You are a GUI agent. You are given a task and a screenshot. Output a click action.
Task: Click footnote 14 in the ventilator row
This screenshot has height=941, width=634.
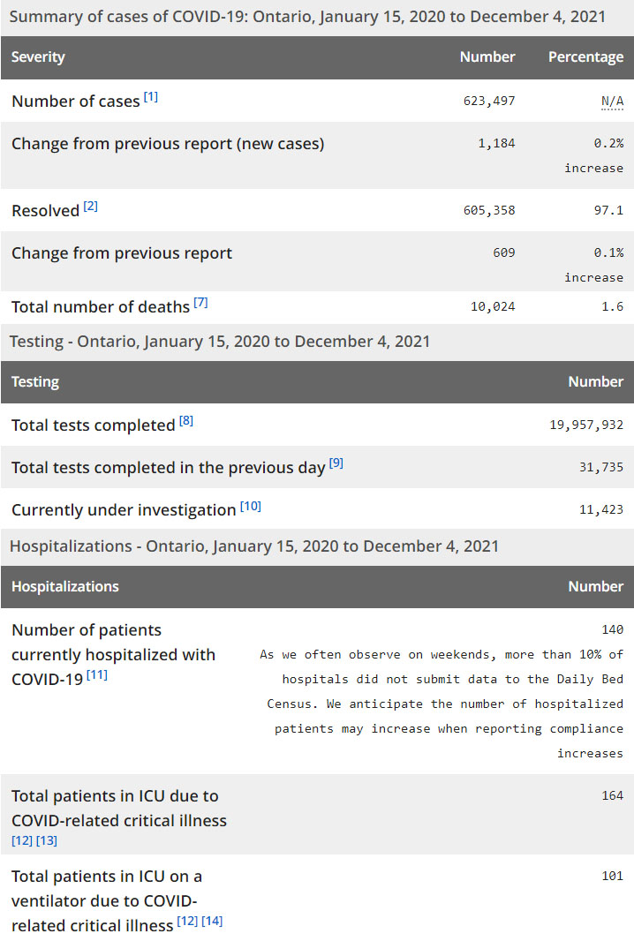[x=212, y=922]
